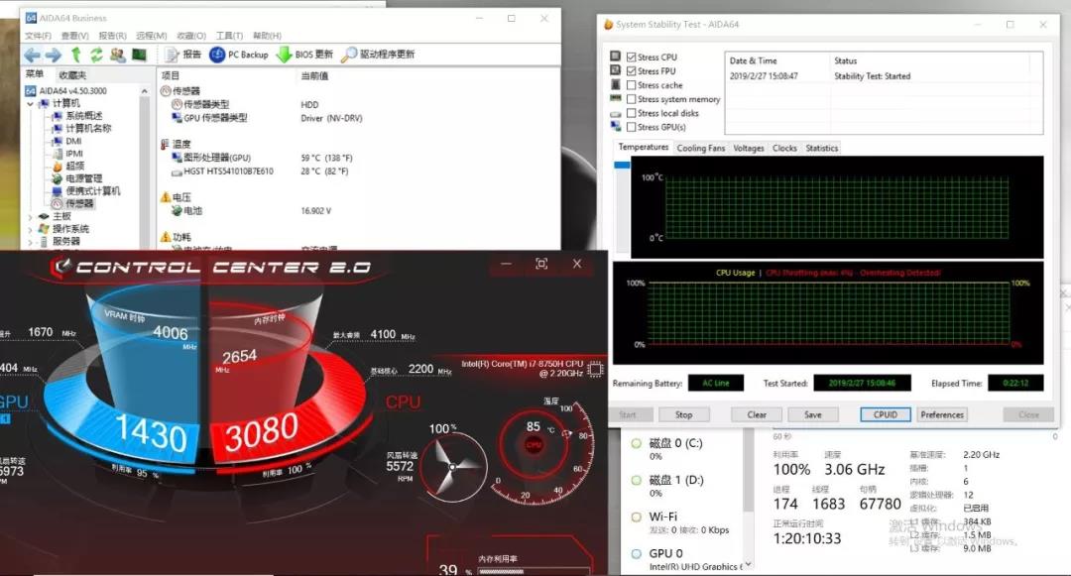Click the Stress cache chip icon
Viewport: 1071px width, 576px height.
pyautogui.click(x=616, y=84)
